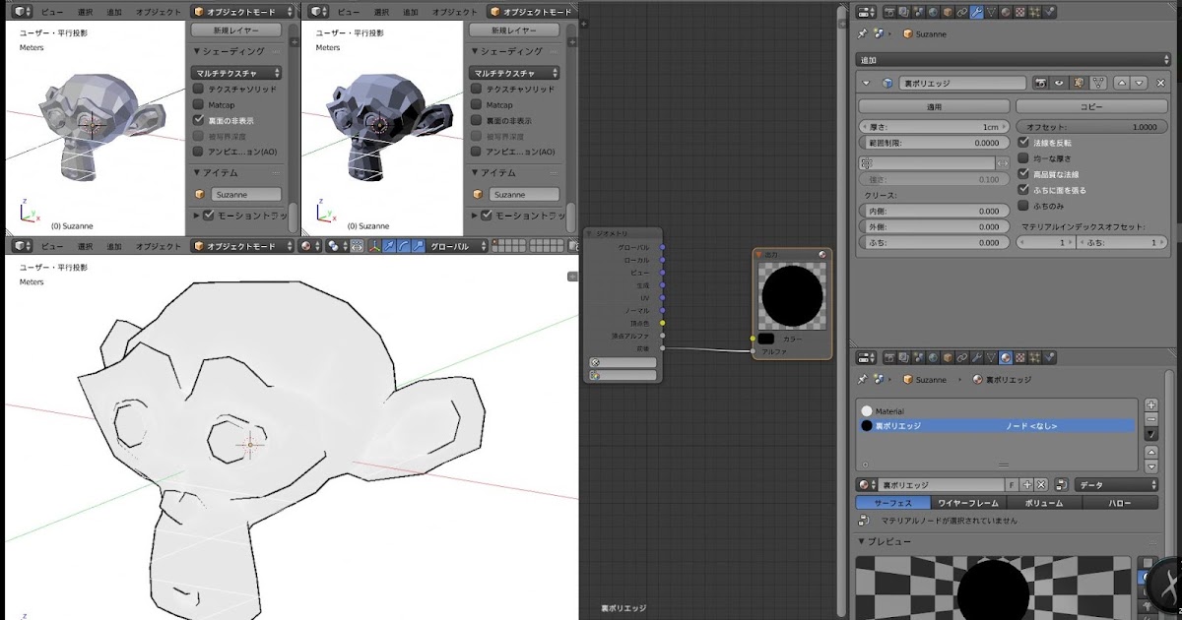1182x620 pixels.
Task: Switch to ワイヤーフレーム material type tab
Action: pyautogui.click(x=970, y=503)
